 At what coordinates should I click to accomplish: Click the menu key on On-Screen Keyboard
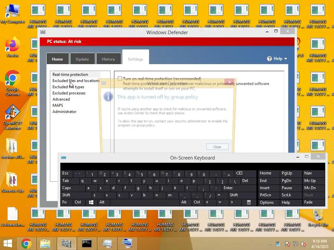pyautogui.click(x=249, y=202)
